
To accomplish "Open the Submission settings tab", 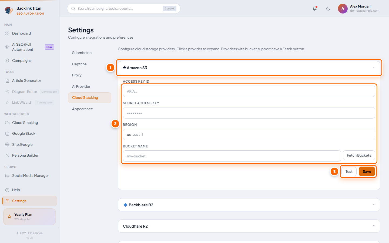I will pyautogui.click(x=90, y=53).
